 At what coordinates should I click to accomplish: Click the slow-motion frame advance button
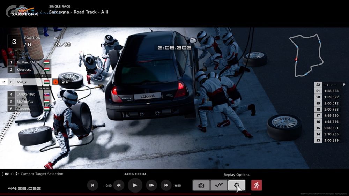[151, 185]
